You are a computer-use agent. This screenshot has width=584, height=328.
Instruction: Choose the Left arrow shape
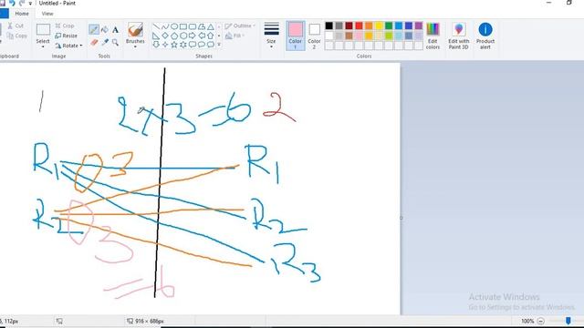pos(202,36)
